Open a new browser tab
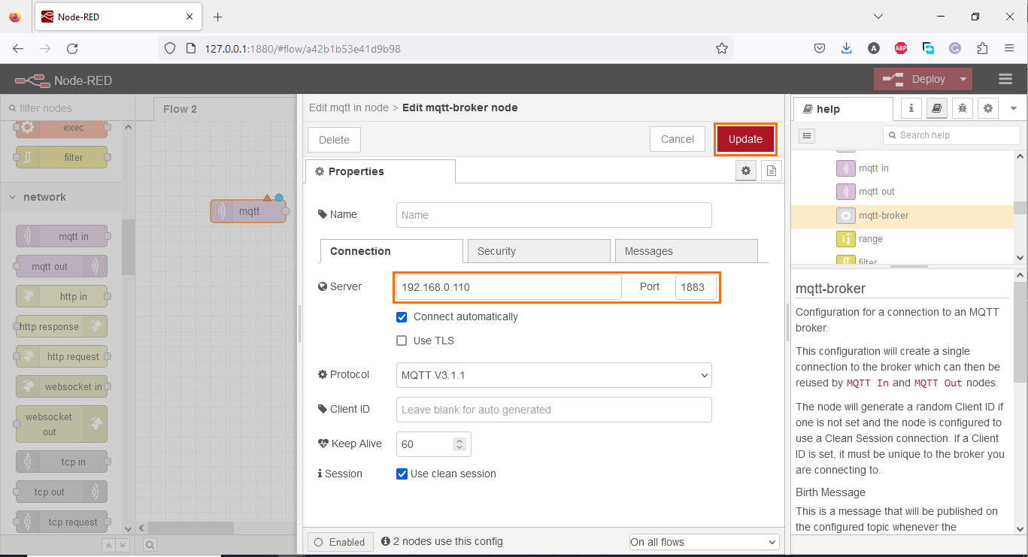Image resolution: width=1028 pixels, height=557 pixels. (x=218, y=17)
